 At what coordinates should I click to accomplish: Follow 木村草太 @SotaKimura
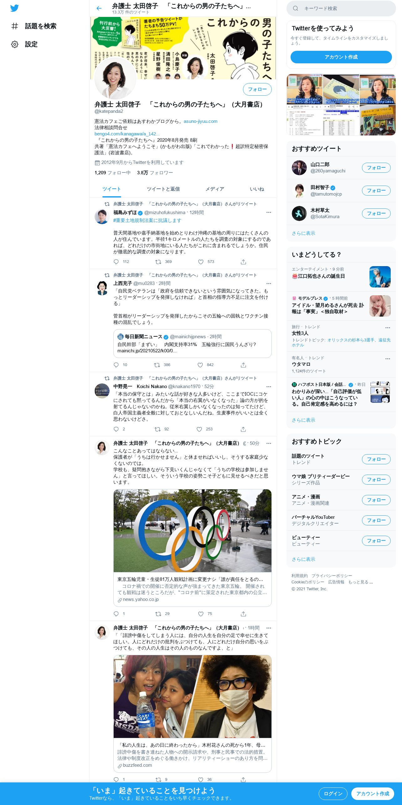tap(376, 213)
